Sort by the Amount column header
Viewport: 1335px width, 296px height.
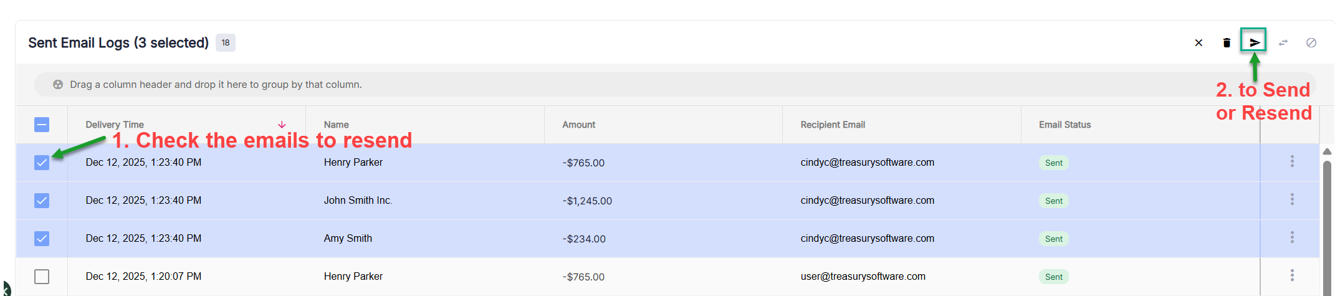578,125
